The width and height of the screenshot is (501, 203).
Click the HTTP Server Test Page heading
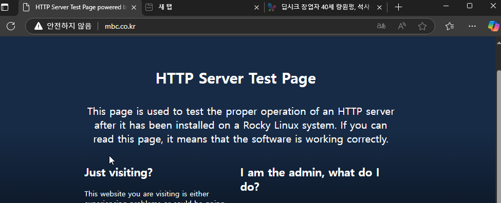click(236, 78)
